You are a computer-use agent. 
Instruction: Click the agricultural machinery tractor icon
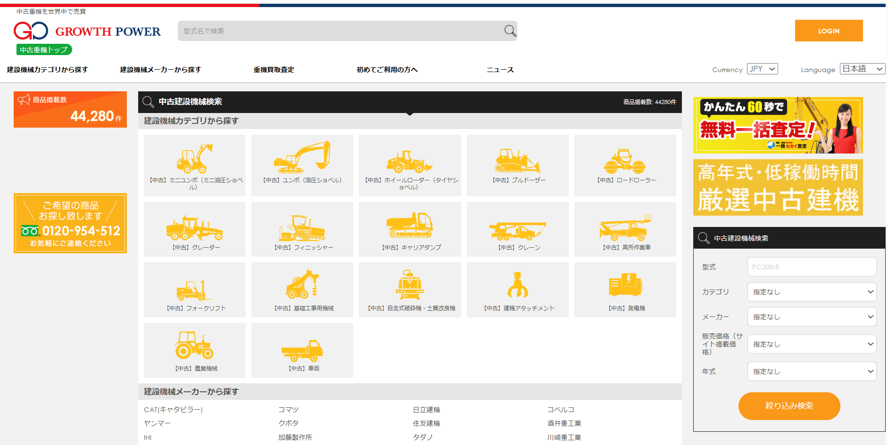tap(194, 345)
